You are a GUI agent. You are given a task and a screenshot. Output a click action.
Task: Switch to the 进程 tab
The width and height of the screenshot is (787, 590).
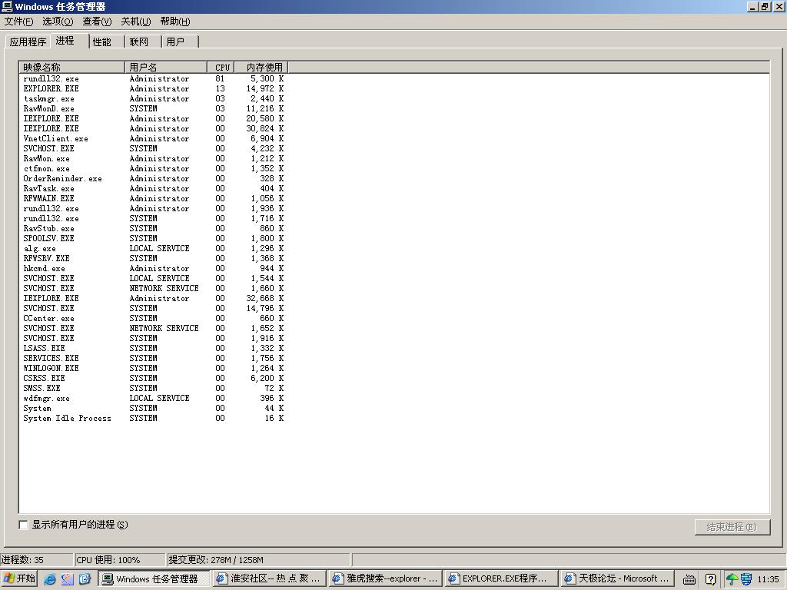(x=69, y=41)
